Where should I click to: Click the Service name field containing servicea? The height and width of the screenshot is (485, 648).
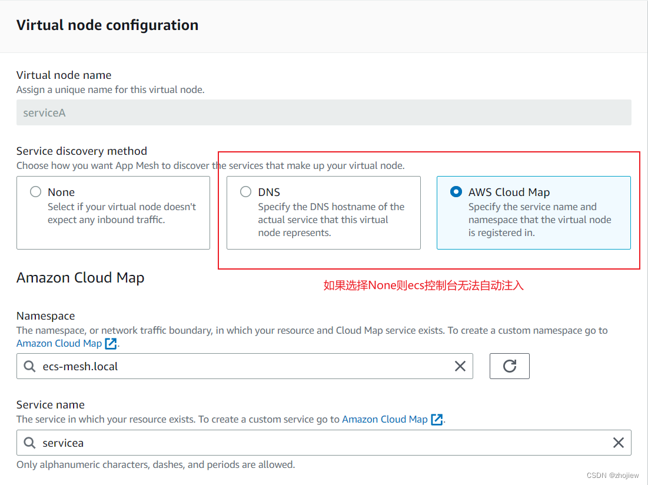pyautogui.click(x=324, y=443)
